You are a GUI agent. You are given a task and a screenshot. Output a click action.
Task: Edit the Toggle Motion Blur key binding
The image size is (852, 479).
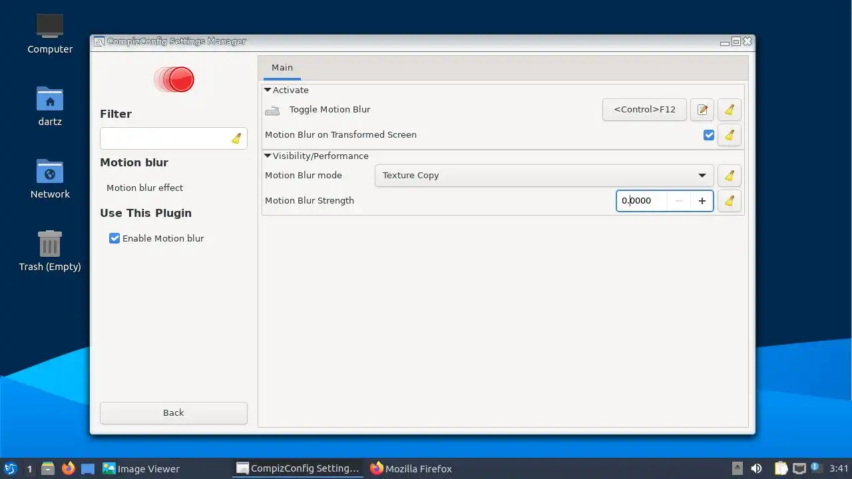(x=702, y=110)
